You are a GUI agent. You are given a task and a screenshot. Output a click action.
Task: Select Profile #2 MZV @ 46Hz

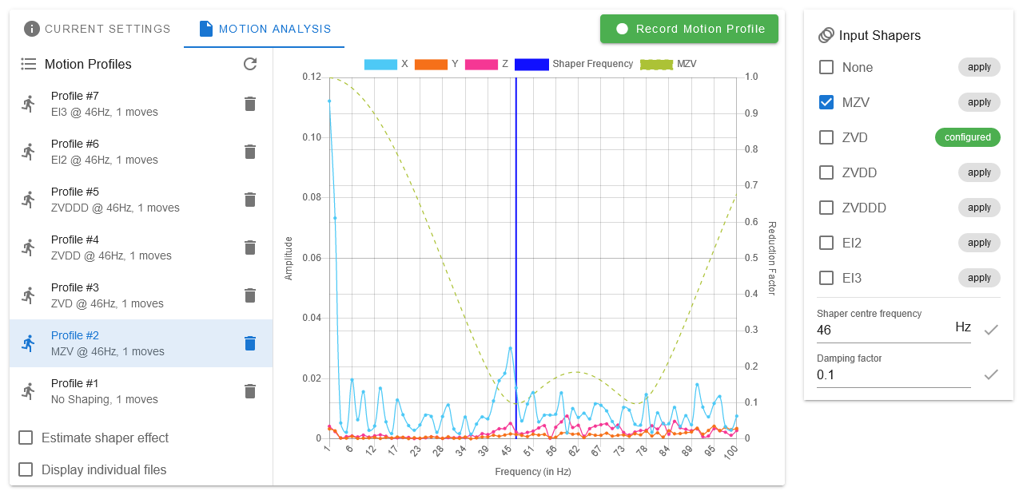coord(141,343)
